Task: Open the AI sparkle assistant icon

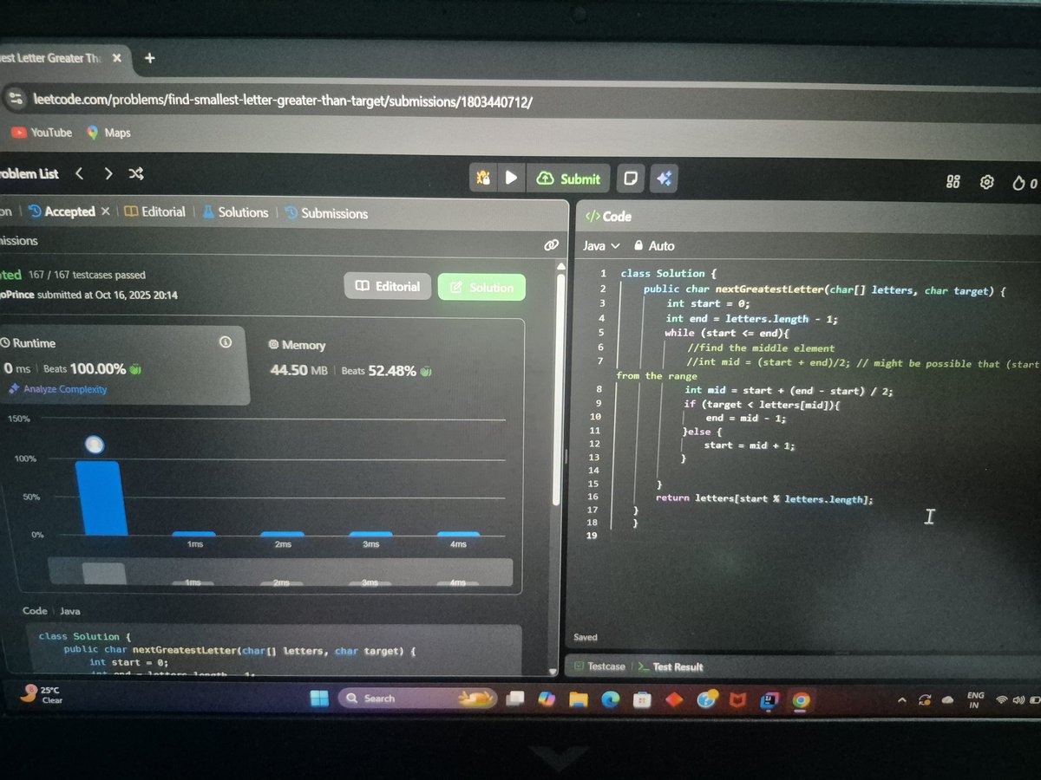Action: click(x=664, y=179)
